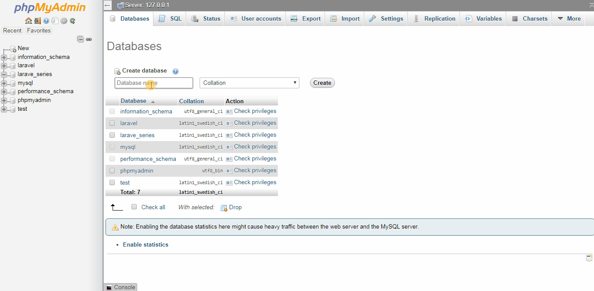Click the collapse-all icon in navigation tree

(80, 39)
